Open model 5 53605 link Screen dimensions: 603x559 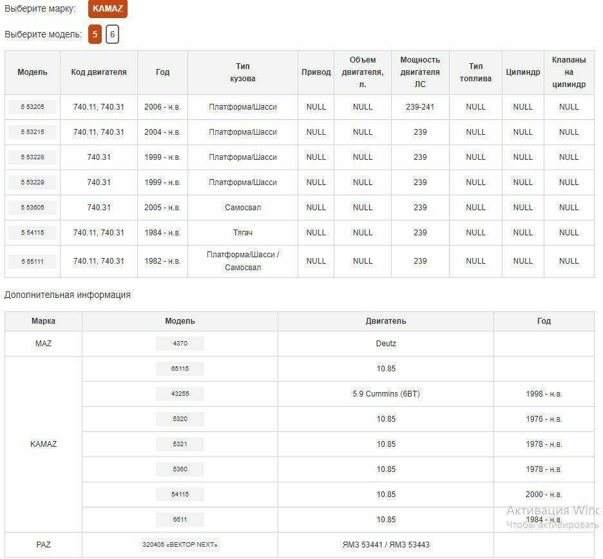point(32,208)
